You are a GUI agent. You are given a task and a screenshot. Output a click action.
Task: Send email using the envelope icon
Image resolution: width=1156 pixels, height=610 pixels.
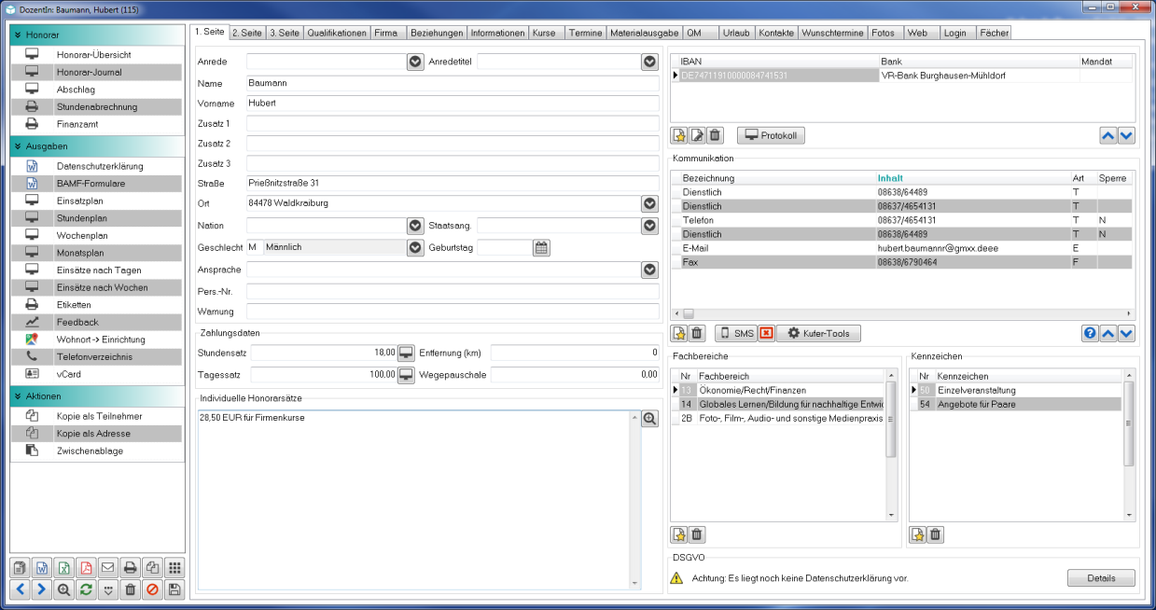(107, 568)
